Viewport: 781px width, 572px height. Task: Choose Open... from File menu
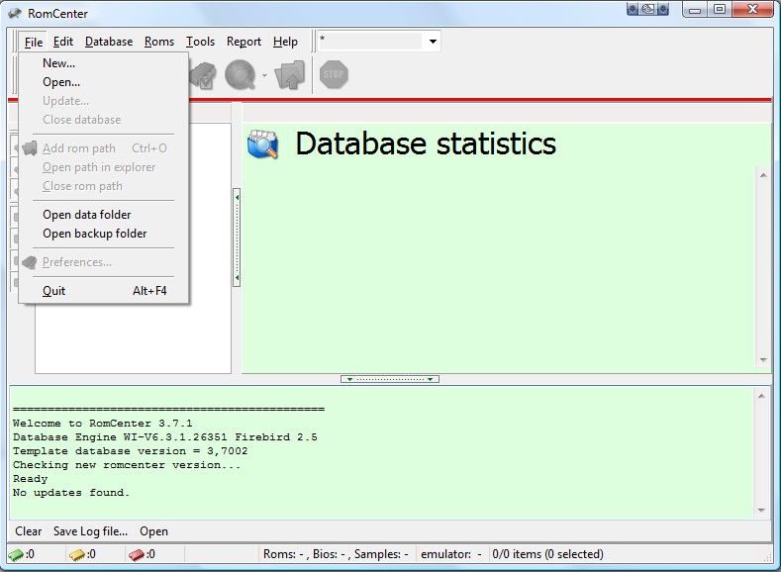[104, 82]
